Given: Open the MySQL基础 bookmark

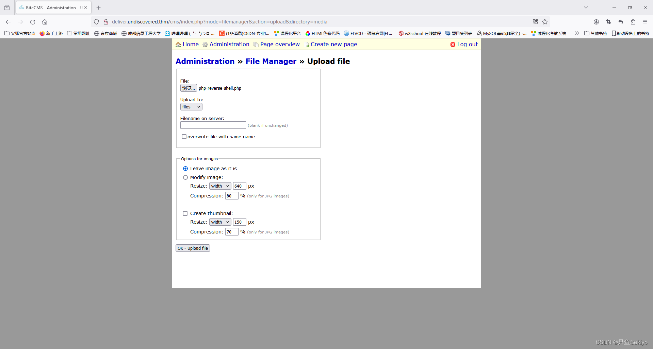Looking at the screenshot, I should [502, 33].
